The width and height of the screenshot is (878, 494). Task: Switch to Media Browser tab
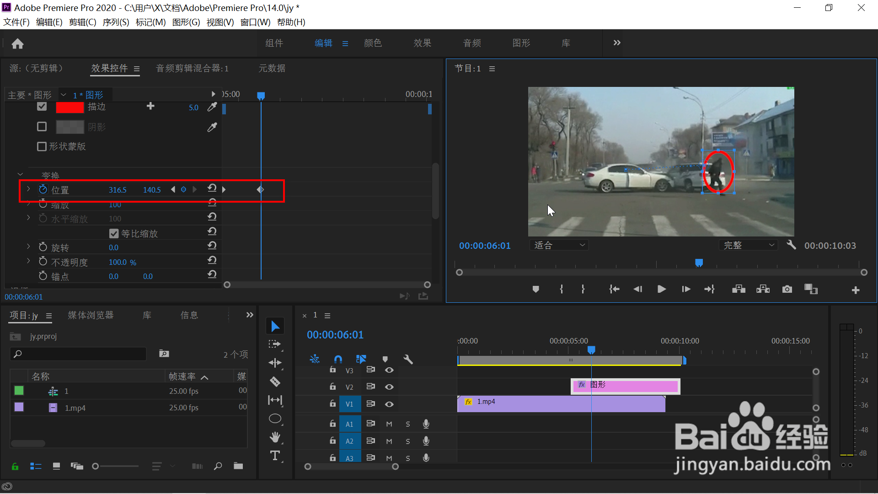pyautogui.click(x=91, y=315)
